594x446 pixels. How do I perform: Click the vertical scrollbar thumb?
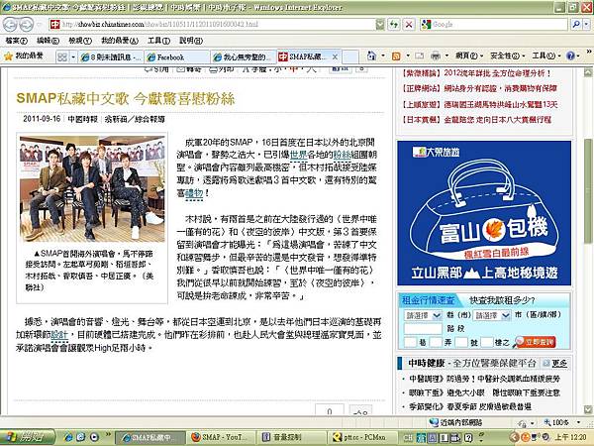pyautogui.click(x=588, y=190)
